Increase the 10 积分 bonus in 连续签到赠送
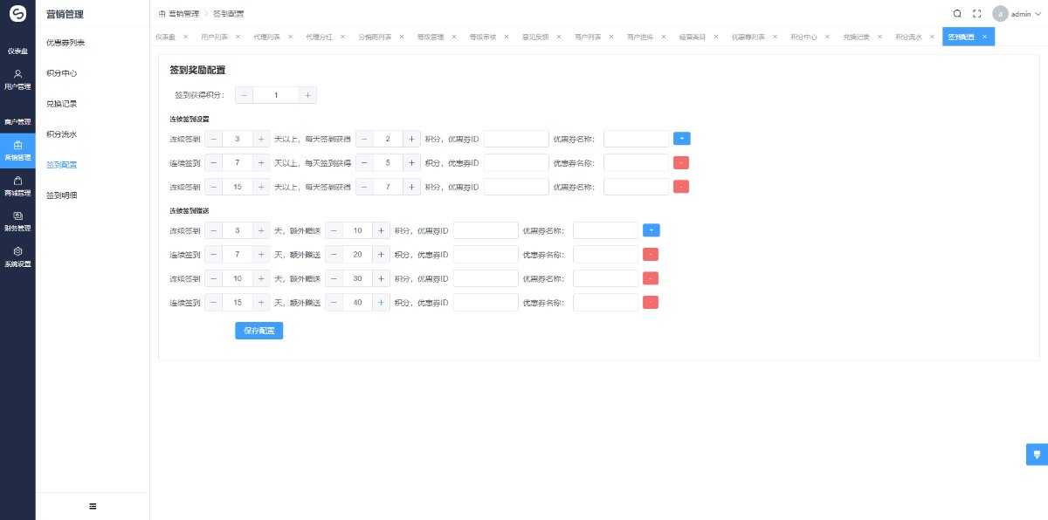 tap(381, 230)
